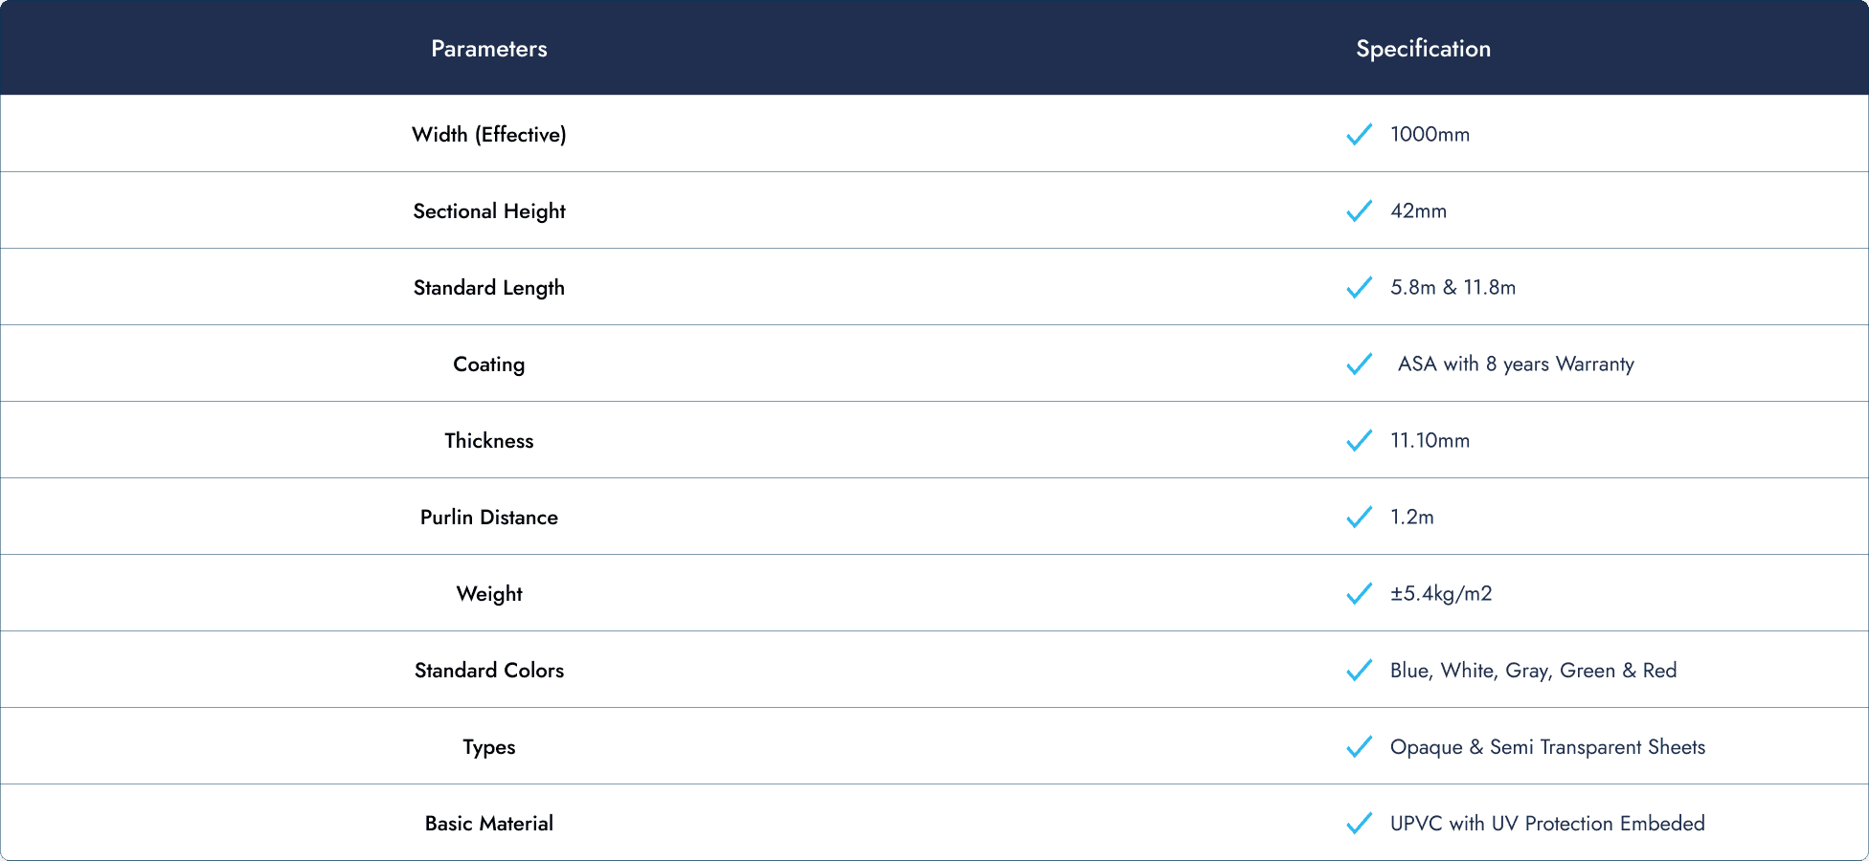The height and width of the screenshot is (861, 1869).
Task: Click the checkmark beside 11.10mm thickness
Action: pos(1359,441)
